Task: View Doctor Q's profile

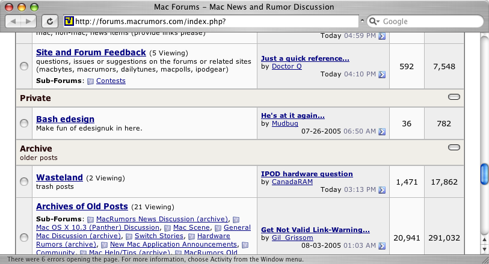Action: 286,66
